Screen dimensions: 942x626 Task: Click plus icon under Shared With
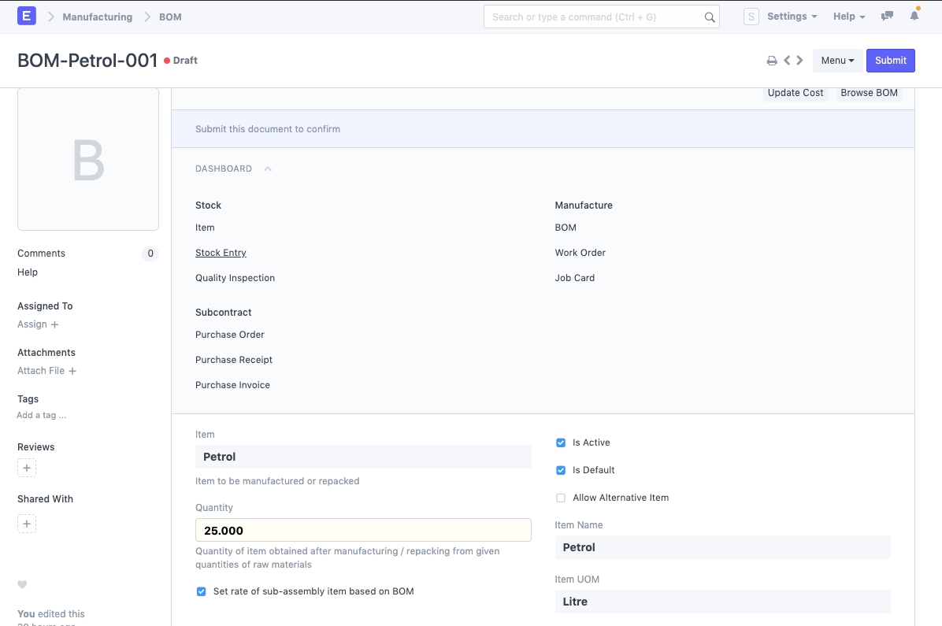pyautogui.click(x=27, y=524)
